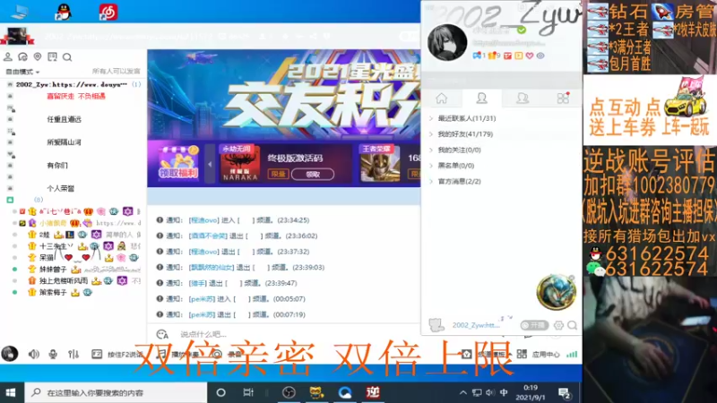Viewport: 717px width, 403px height.
Task: Open the settings gear in friends panel
Action: point(558,325)
